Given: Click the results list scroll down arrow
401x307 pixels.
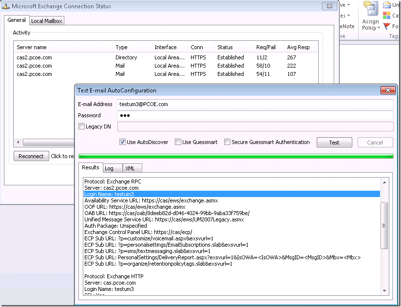Looking at the screenshot, I should 384,290.
